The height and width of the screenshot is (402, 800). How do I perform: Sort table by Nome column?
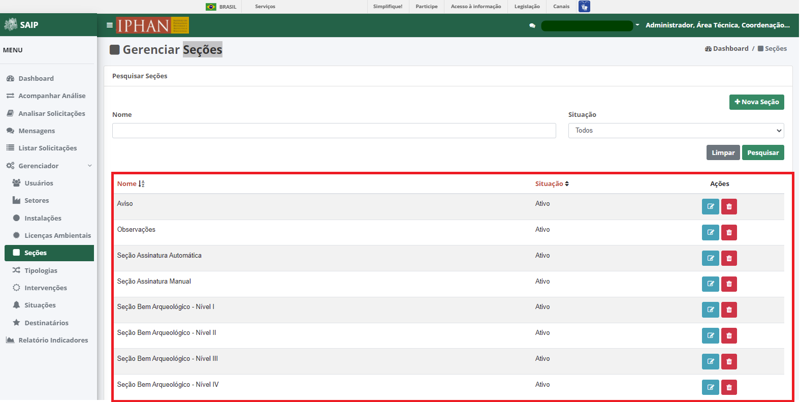(131, 183)
